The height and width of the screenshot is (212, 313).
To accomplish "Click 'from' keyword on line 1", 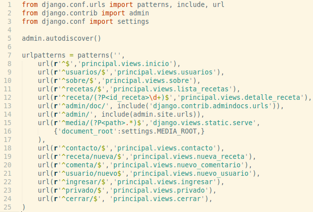I will tap(30, 4).
